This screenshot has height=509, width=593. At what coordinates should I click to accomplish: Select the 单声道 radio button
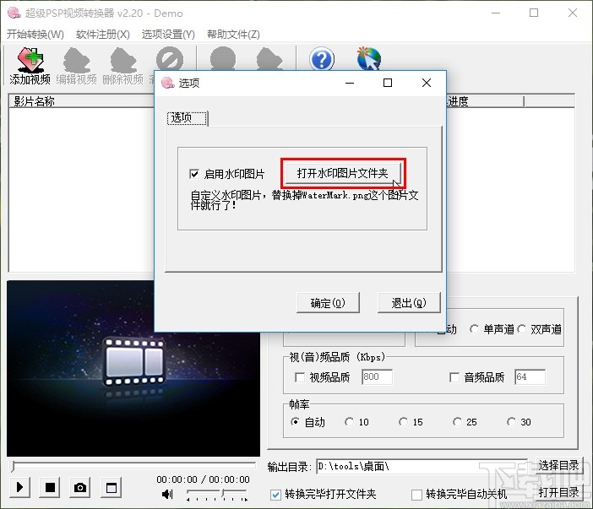[474, 329]
